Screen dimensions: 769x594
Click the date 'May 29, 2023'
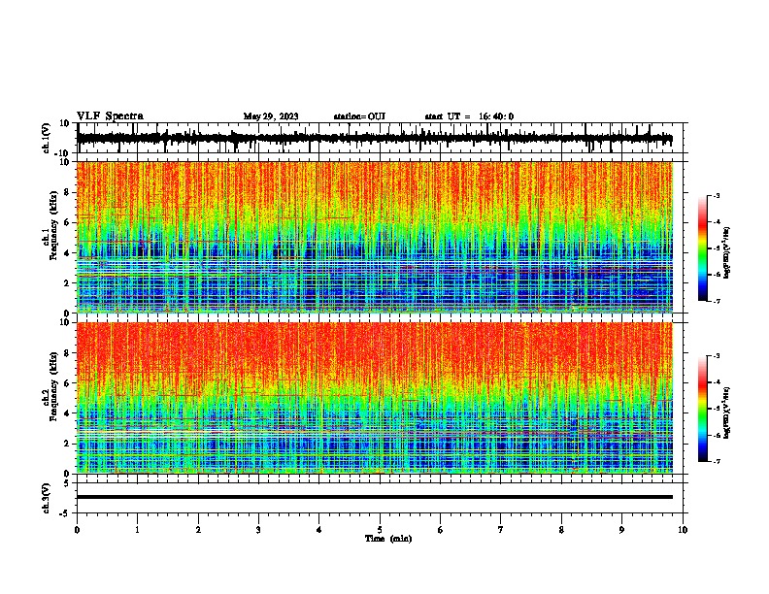click(271, 116)
